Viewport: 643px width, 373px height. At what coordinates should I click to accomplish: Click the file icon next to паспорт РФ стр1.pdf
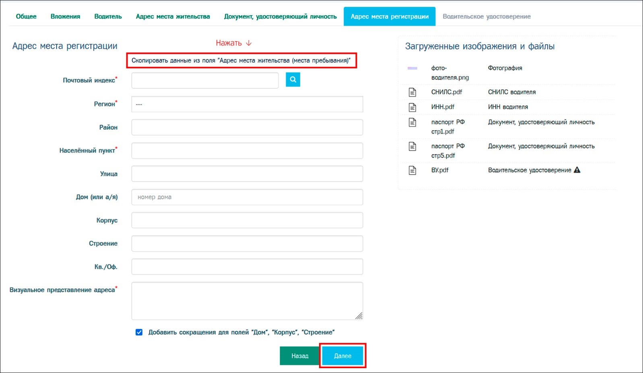pos(412,122)
